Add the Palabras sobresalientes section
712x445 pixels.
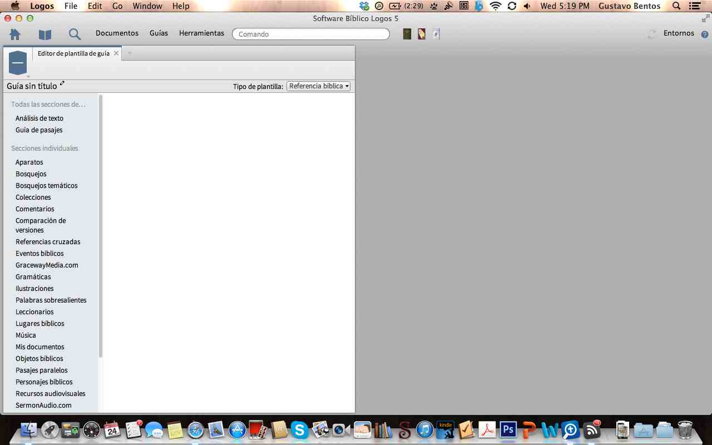51,300
